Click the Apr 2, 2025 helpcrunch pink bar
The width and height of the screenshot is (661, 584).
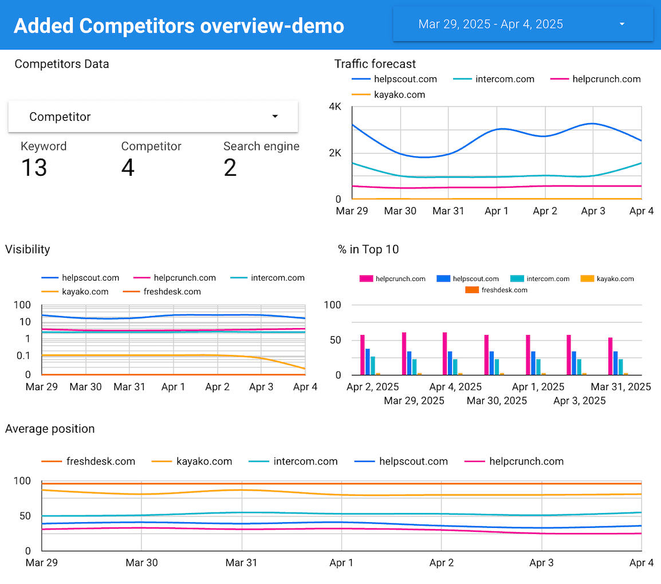pyautogui.click(x=363, y=355)
